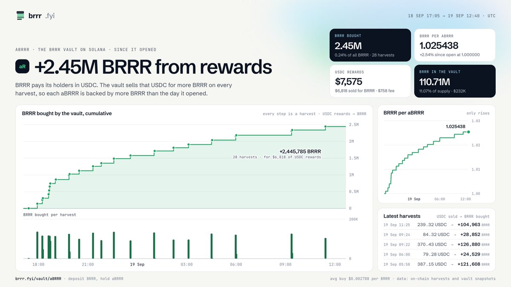This screenshot has width=511, height=287.
Task: Click '11.07% of supply · $232K' text
Action: 443,91
